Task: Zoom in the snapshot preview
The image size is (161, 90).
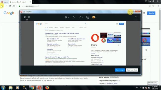Action: pos(29,17)
